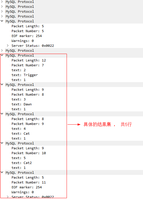Select the text: Dawn row

[22, 104]
